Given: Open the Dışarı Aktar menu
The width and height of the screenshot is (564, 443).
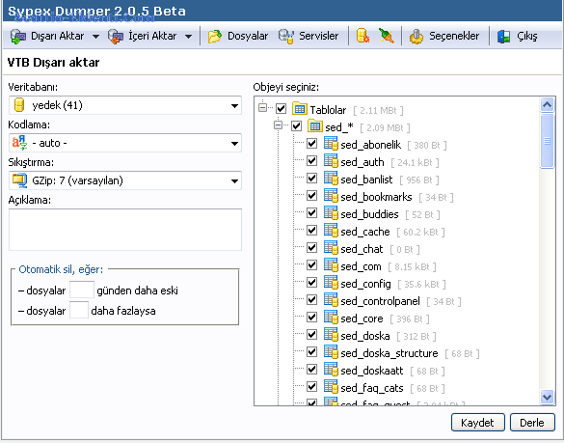Looking at the screenshot, I should pos(57,36).
